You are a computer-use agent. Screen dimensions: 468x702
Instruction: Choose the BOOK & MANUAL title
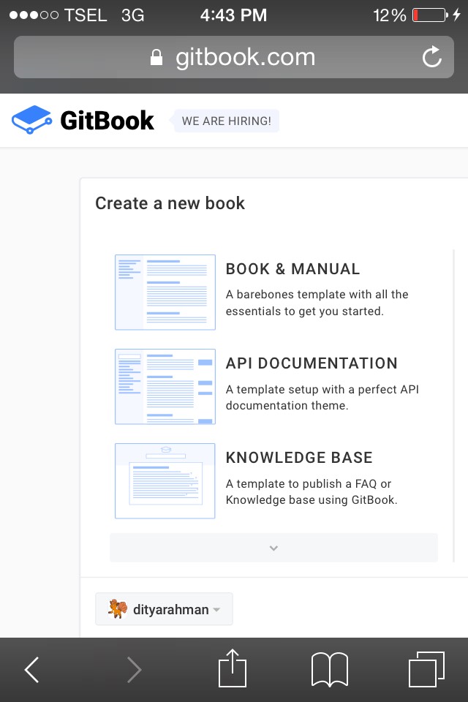point(293,269)
